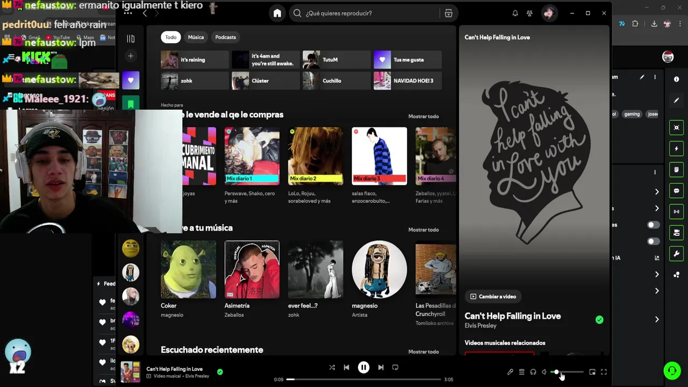Toggle the saved checkmark in Now Playing panel

click(x=599, y=320)
